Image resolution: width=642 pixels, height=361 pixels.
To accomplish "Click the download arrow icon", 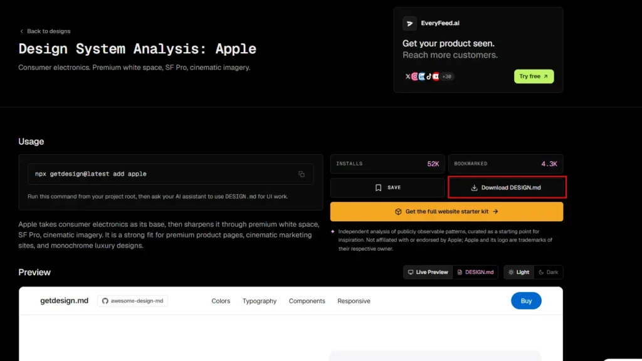I will pyautogui.click(x=474, y=187).
